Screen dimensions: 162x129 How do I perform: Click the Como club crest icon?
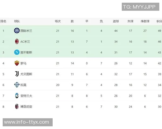[x=17, y=85]
